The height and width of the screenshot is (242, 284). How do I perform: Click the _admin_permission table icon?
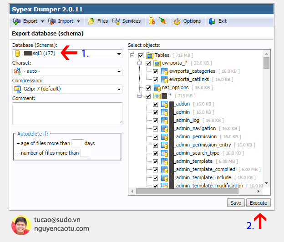[164, 137]
